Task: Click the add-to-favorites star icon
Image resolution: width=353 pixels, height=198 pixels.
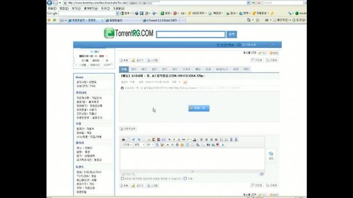Action: click(54, 20)
